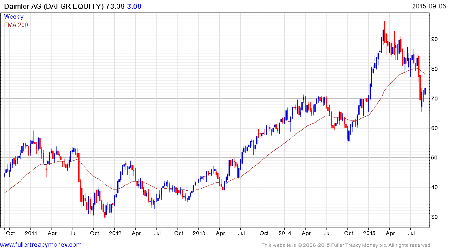Click the 60 price axis label
The image size is (450, 251).
click(435, 128)
